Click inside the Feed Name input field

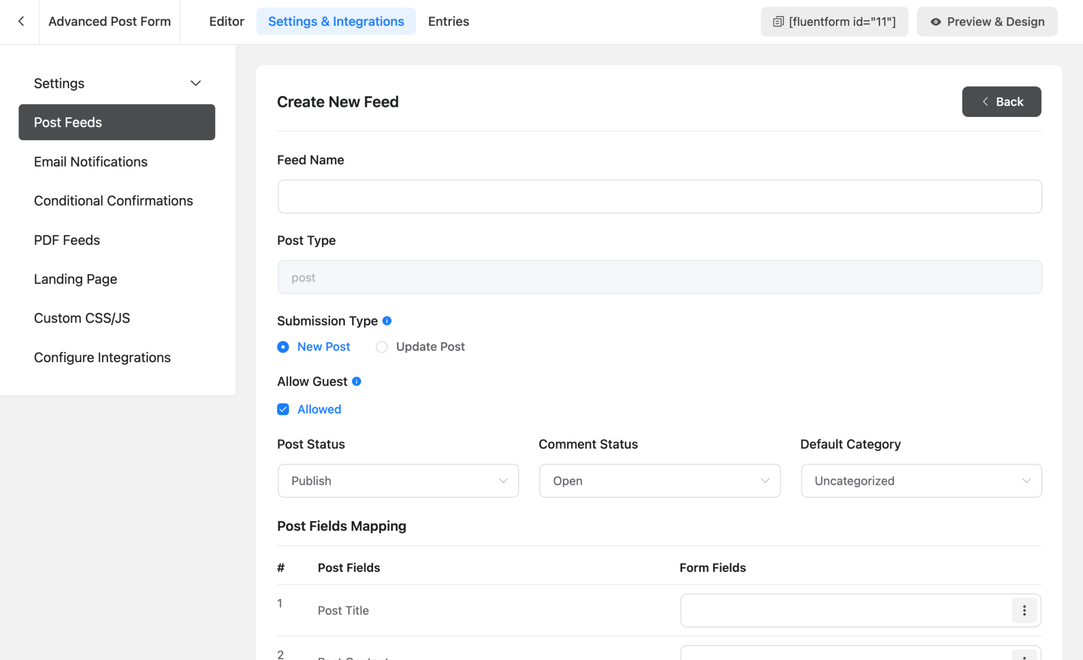[659, 196]
